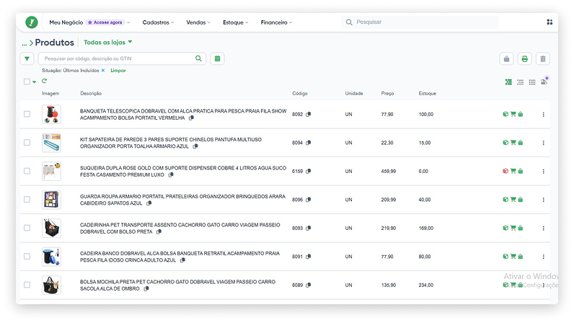This screenshot has height=323, width=574.
Task: Open the calendar date filter icon
Action: click(217, 58)
